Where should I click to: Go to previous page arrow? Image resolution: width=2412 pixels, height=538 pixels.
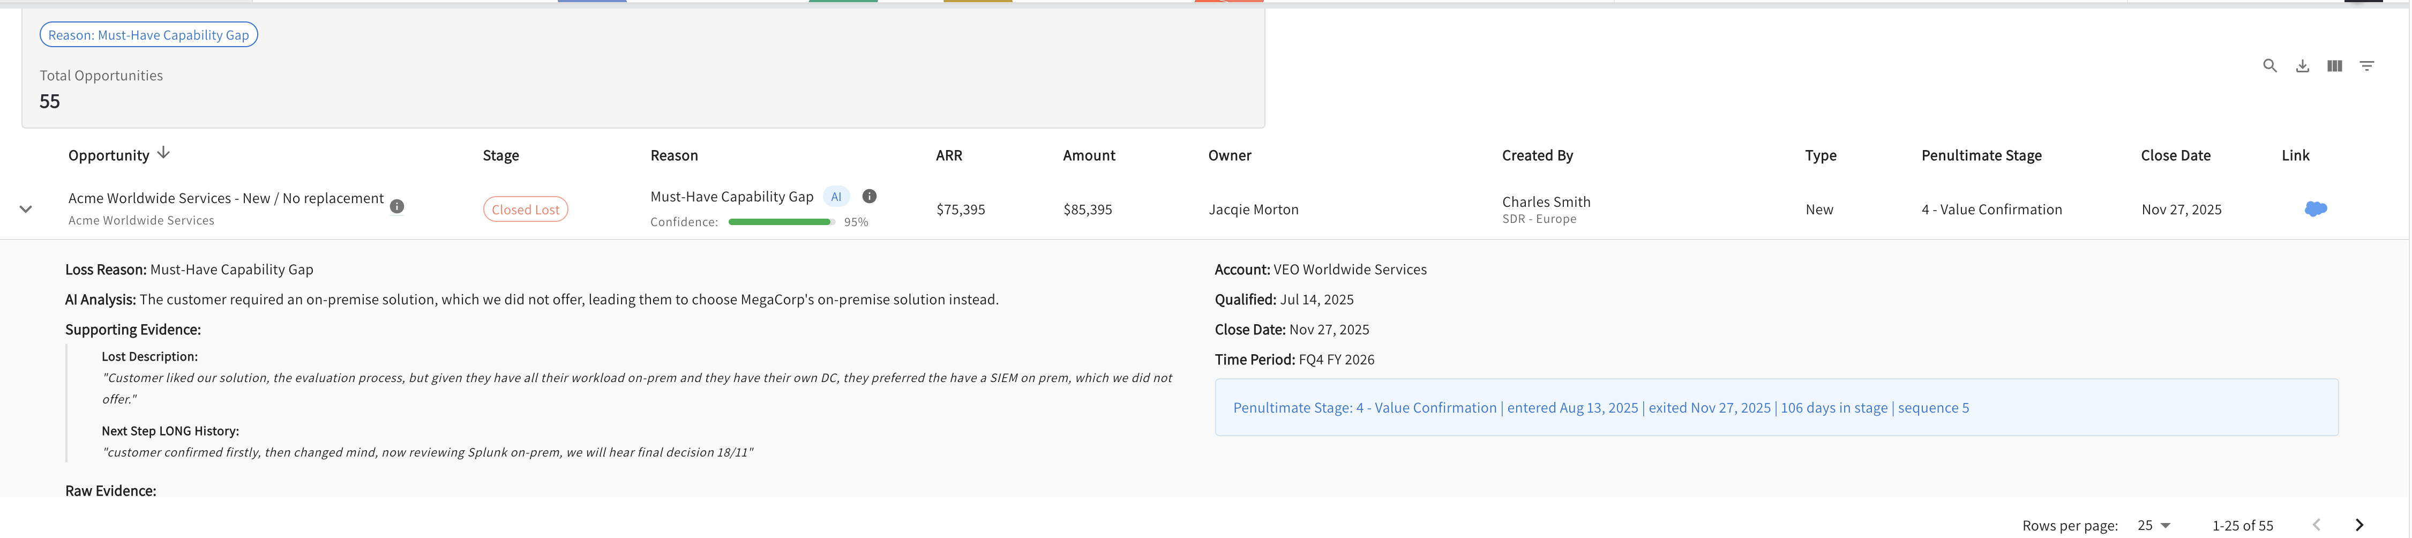click(2317, 525)
